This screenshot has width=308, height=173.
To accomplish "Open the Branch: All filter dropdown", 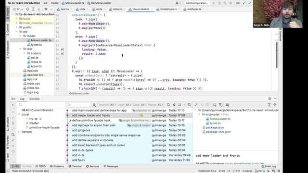I will click(x=107, y=105).
